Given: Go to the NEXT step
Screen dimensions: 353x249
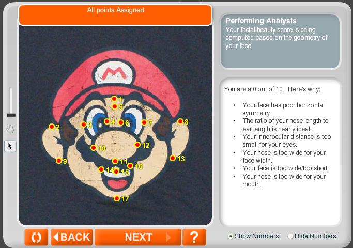Looking at the screenshot, I should click(138, 237).
